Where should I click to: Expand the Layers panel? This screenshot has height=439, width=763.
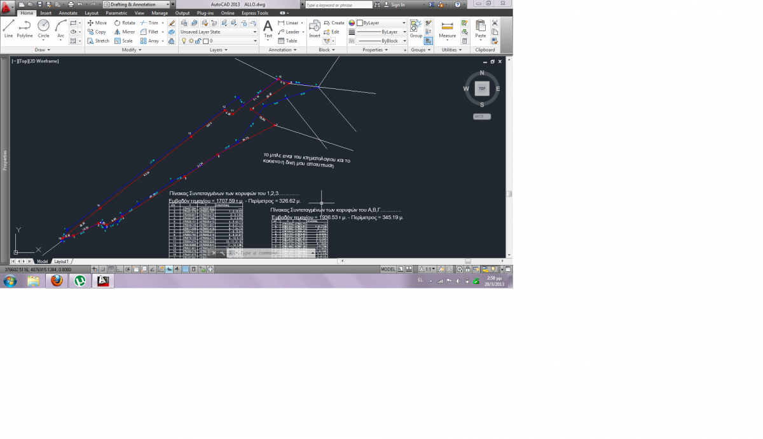218,50
